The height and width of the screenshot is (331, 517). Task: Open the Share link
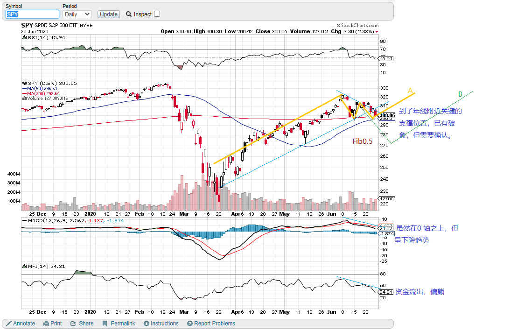(82, 324)
